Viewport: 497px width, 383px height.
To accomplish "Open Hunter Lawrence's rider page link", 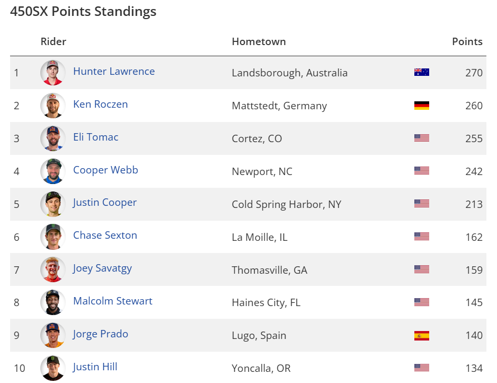I will tap(114, 72).
